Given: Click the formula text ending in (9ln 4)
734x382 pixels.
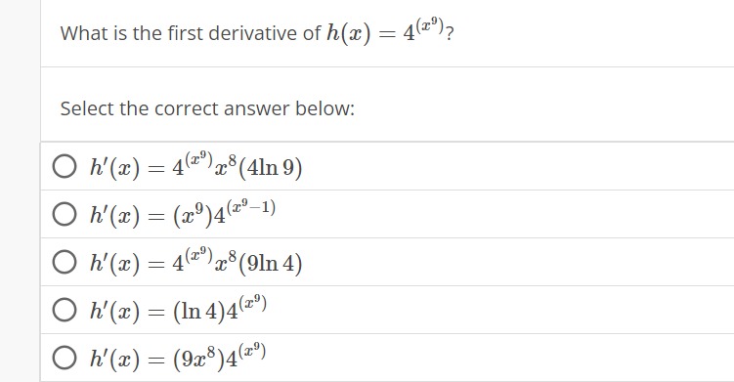Looking at the screenshot, I should [x=196, y=262].
